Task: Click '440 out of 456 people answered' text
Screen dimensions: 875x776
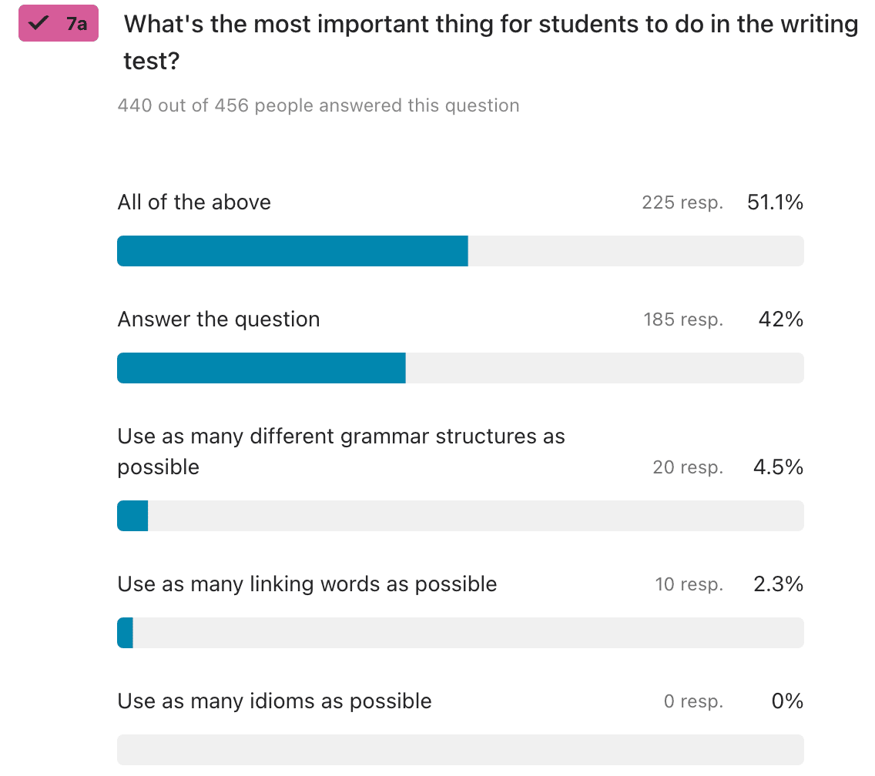Action: point(318,105)
